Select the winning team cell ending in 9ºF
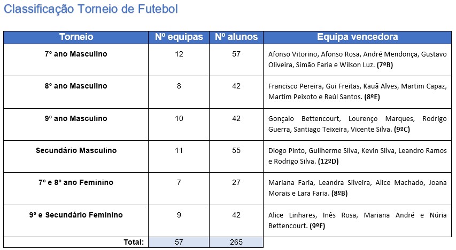This screenshot has width=456, height=250. [357, 220]
